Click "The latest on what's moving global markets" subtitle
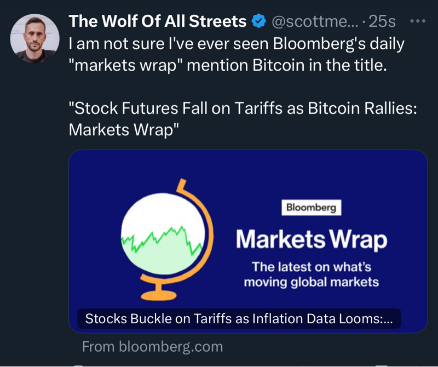 pyautogui.click(x=312, y=274)
